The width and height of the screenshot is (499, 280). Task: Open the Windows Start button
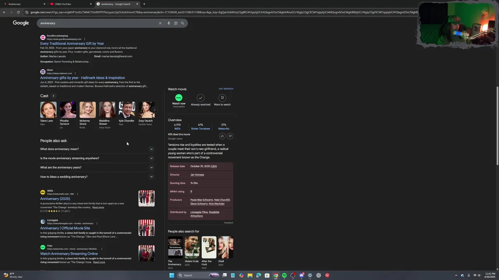(x=172, y=275)
